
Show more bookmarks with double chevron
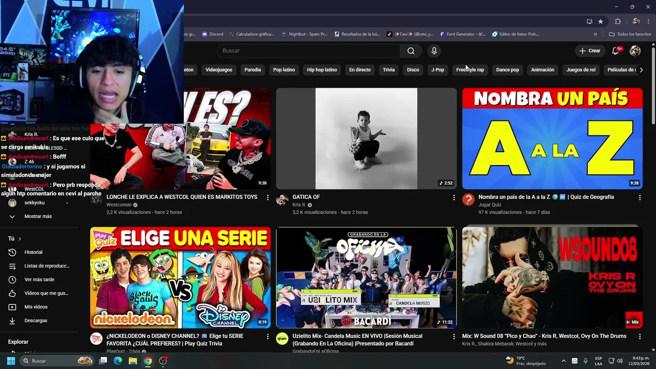click(596, 34)
